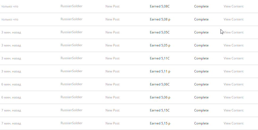Open View Content for Earned 5,11C row
Viewport: 258px width, 130px height.
point(233,58)
